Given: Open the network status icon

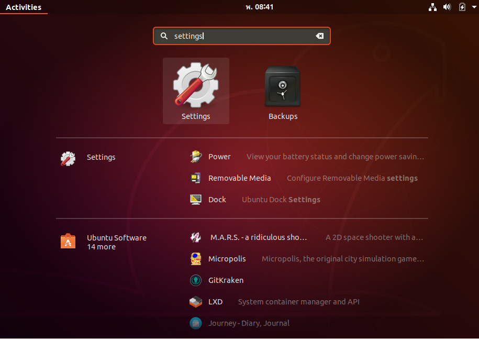Looking at the screenshot, I should coord(432,7).
